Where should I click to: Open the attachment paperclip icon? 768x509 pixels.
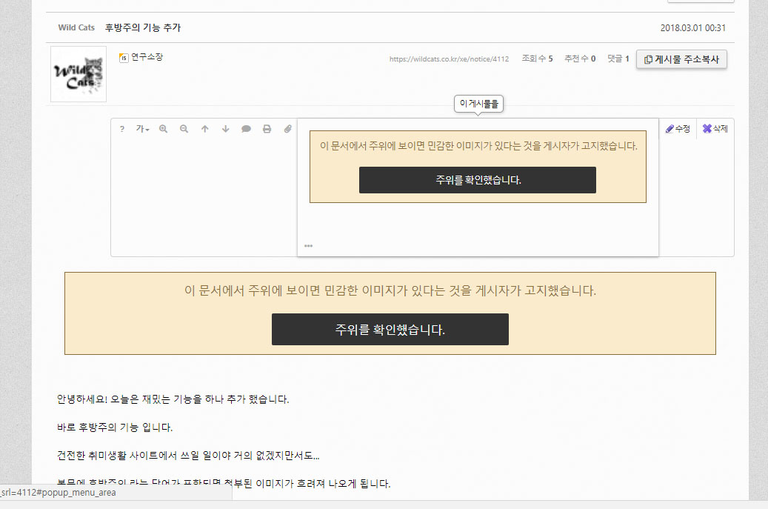[x=287, y=128]
